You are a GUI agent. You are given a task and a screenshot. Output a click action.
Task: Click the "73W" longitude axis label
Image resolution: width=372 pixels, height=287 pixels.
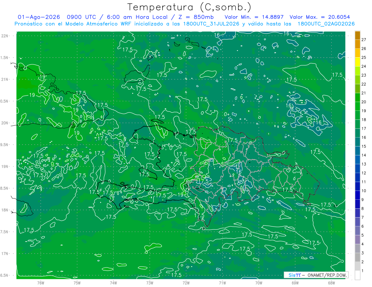(x=150, y=283)
